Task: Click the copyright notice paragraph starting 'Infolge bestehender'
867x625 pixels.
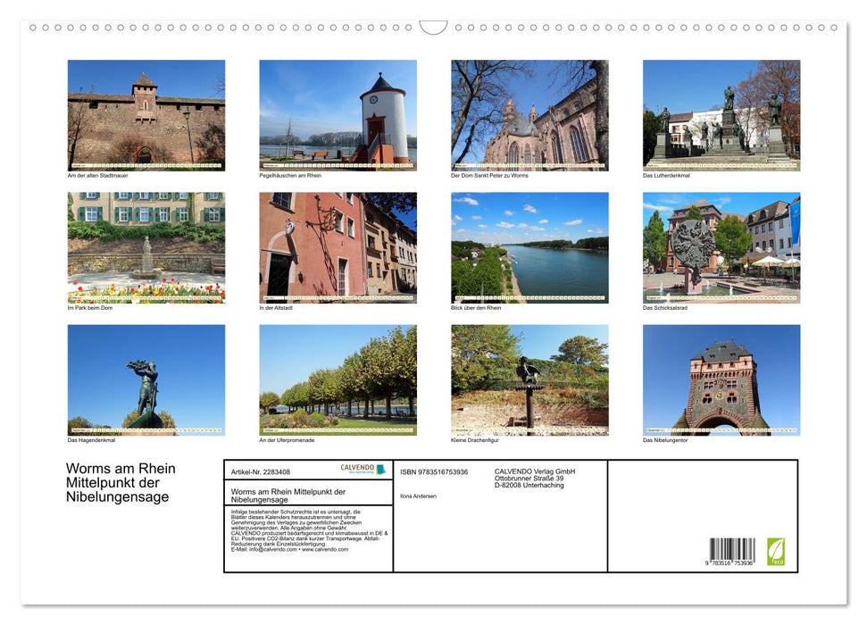Action: point(310,531)
